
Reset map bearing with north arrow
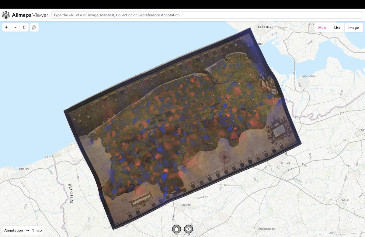(24, 27)
